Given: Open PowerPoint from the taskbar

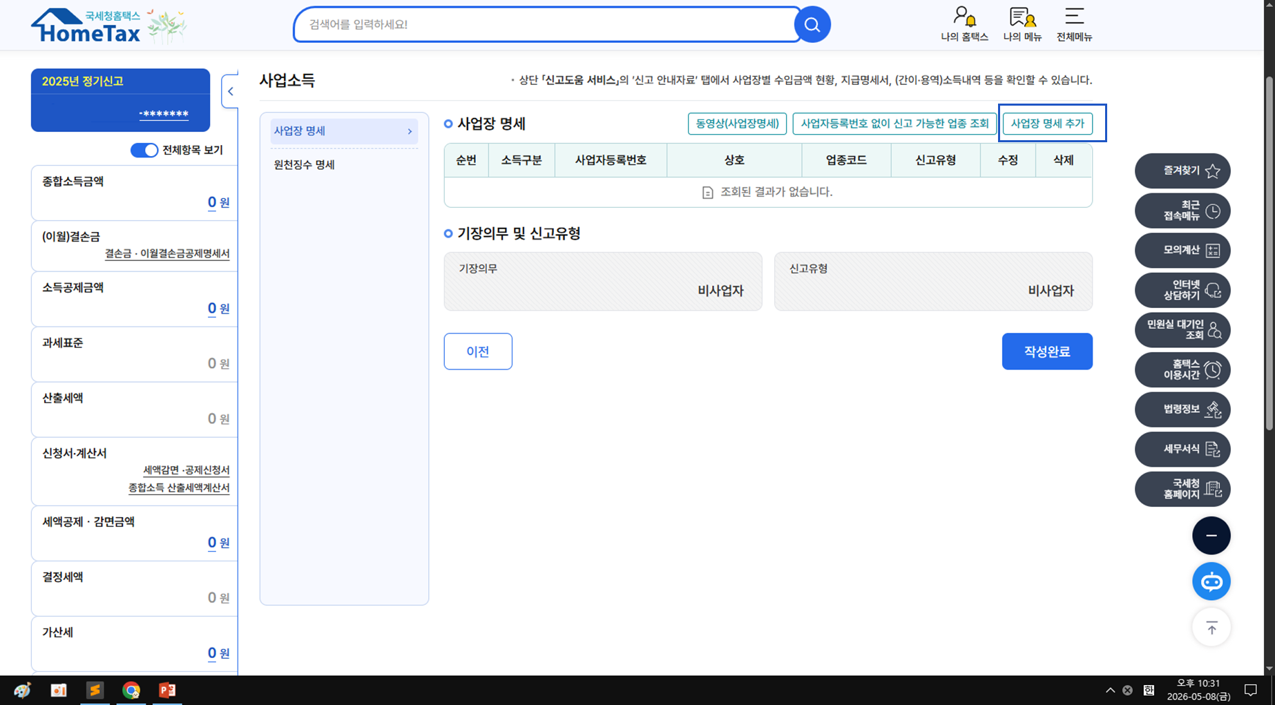Looking at the screenshot, I should click(167, 690).
